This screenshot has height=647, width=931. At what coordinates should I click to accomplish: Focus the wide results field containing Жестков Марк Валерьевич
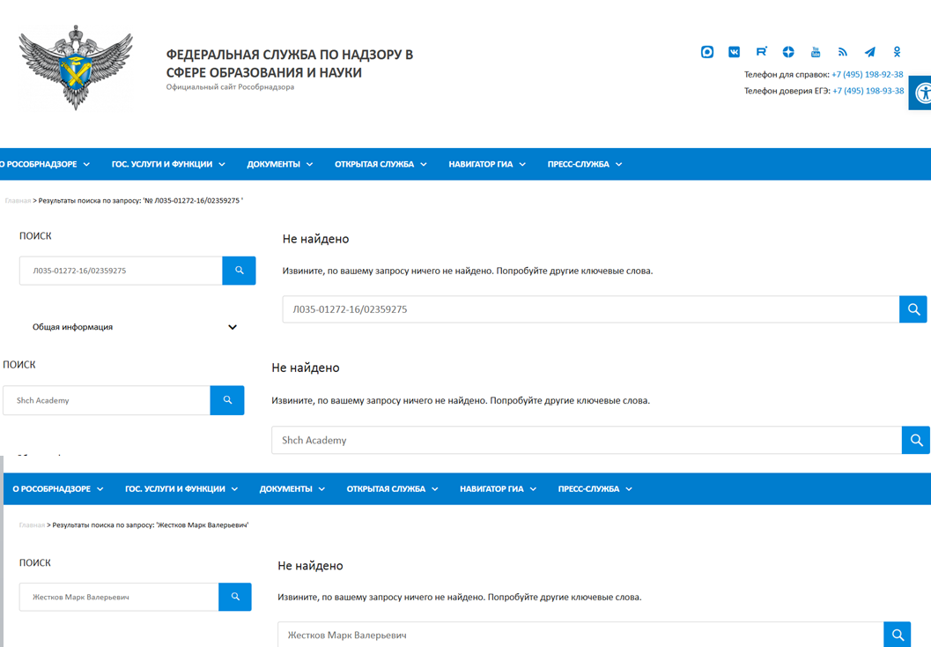tap(580, 635)
